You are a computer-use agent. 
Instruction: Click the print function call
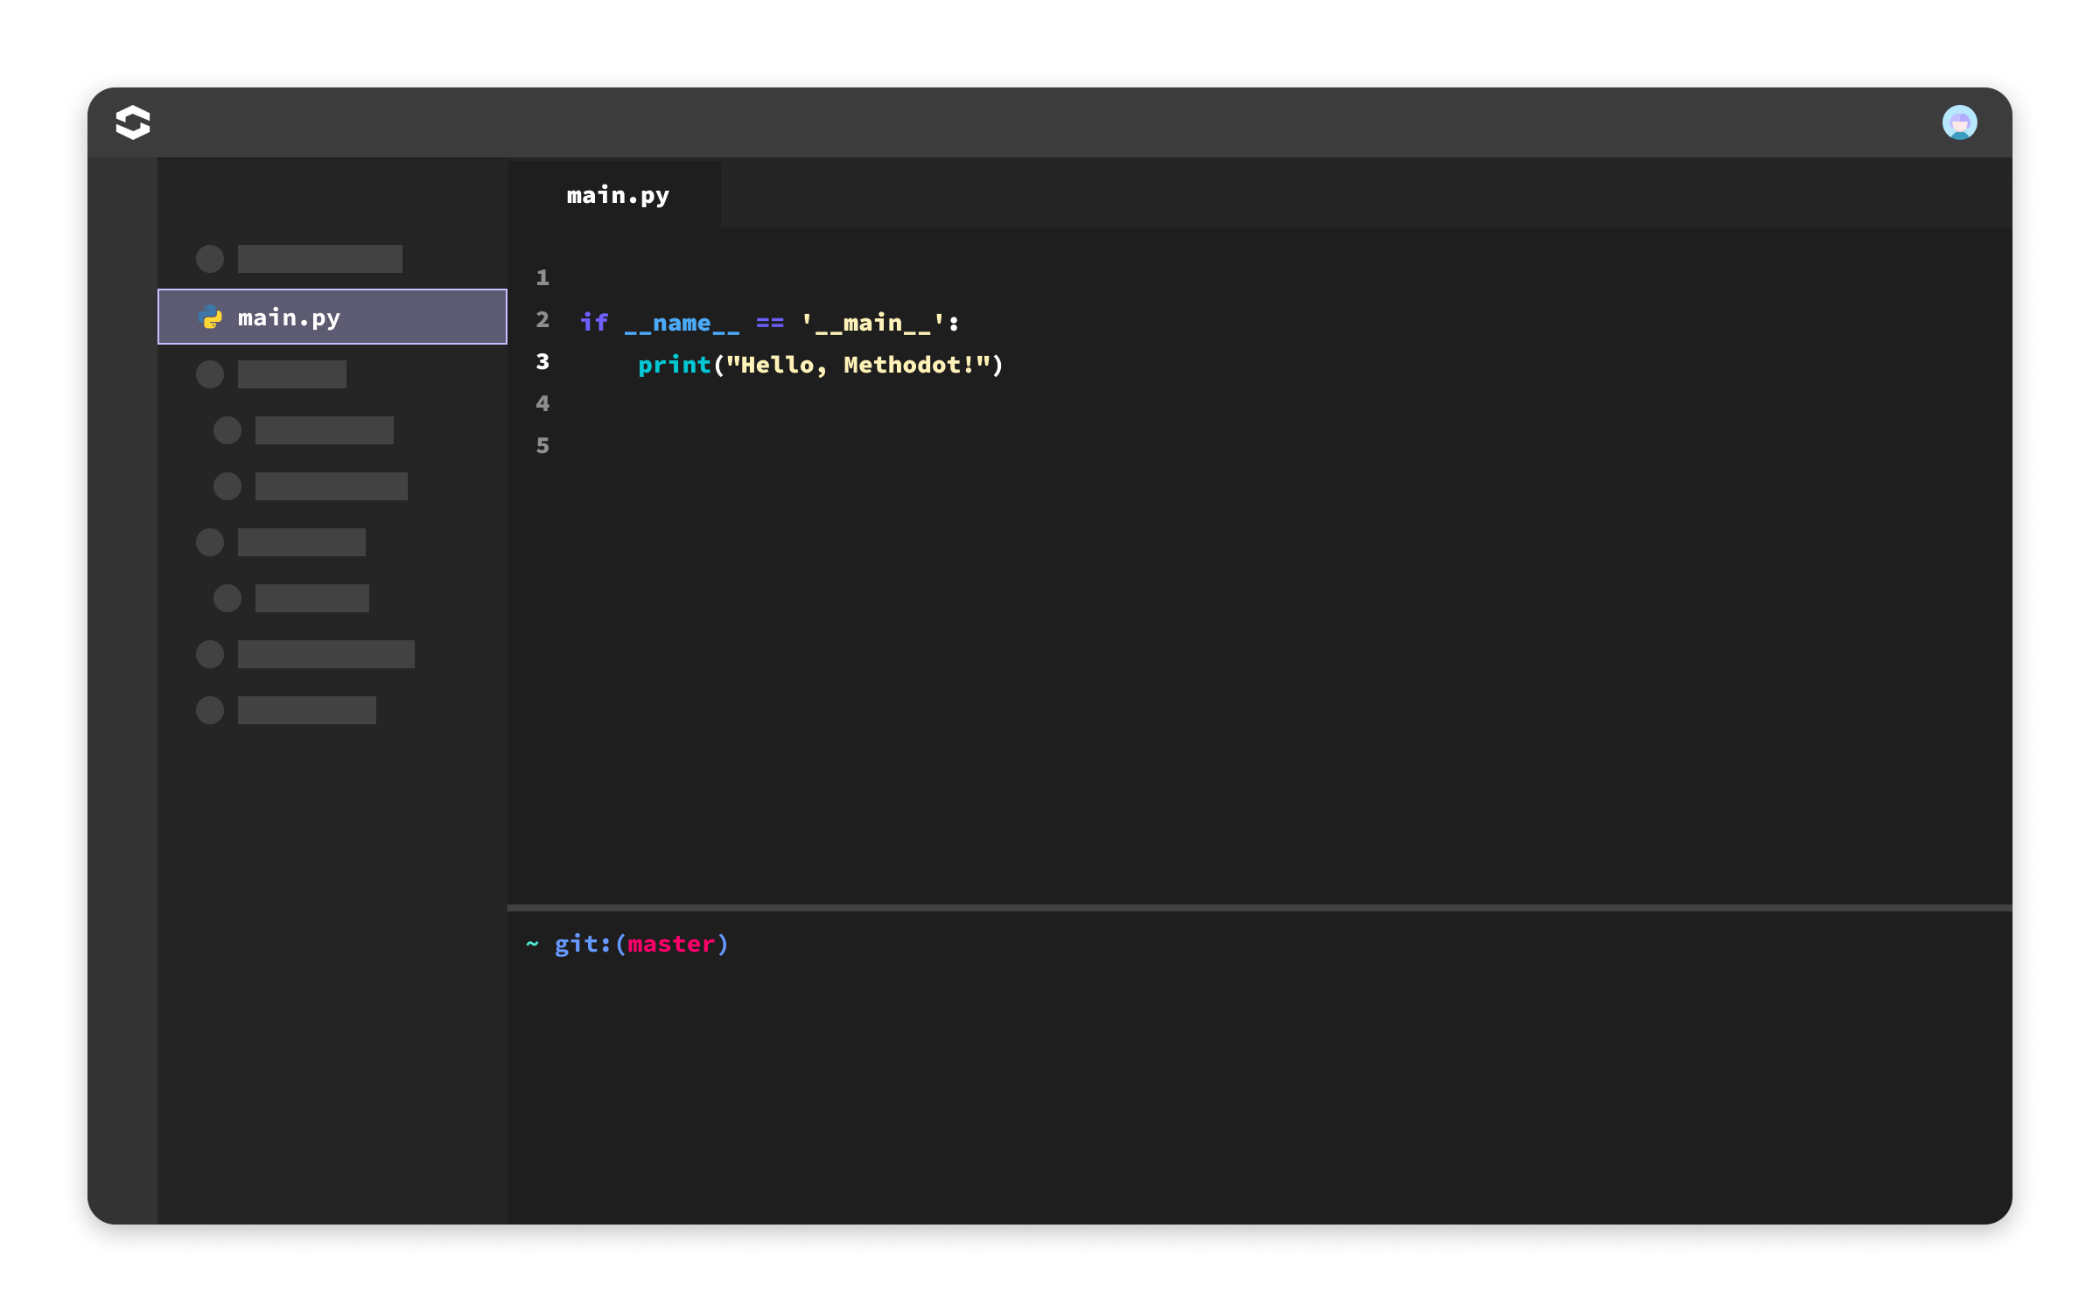click(x=674, y=365)
